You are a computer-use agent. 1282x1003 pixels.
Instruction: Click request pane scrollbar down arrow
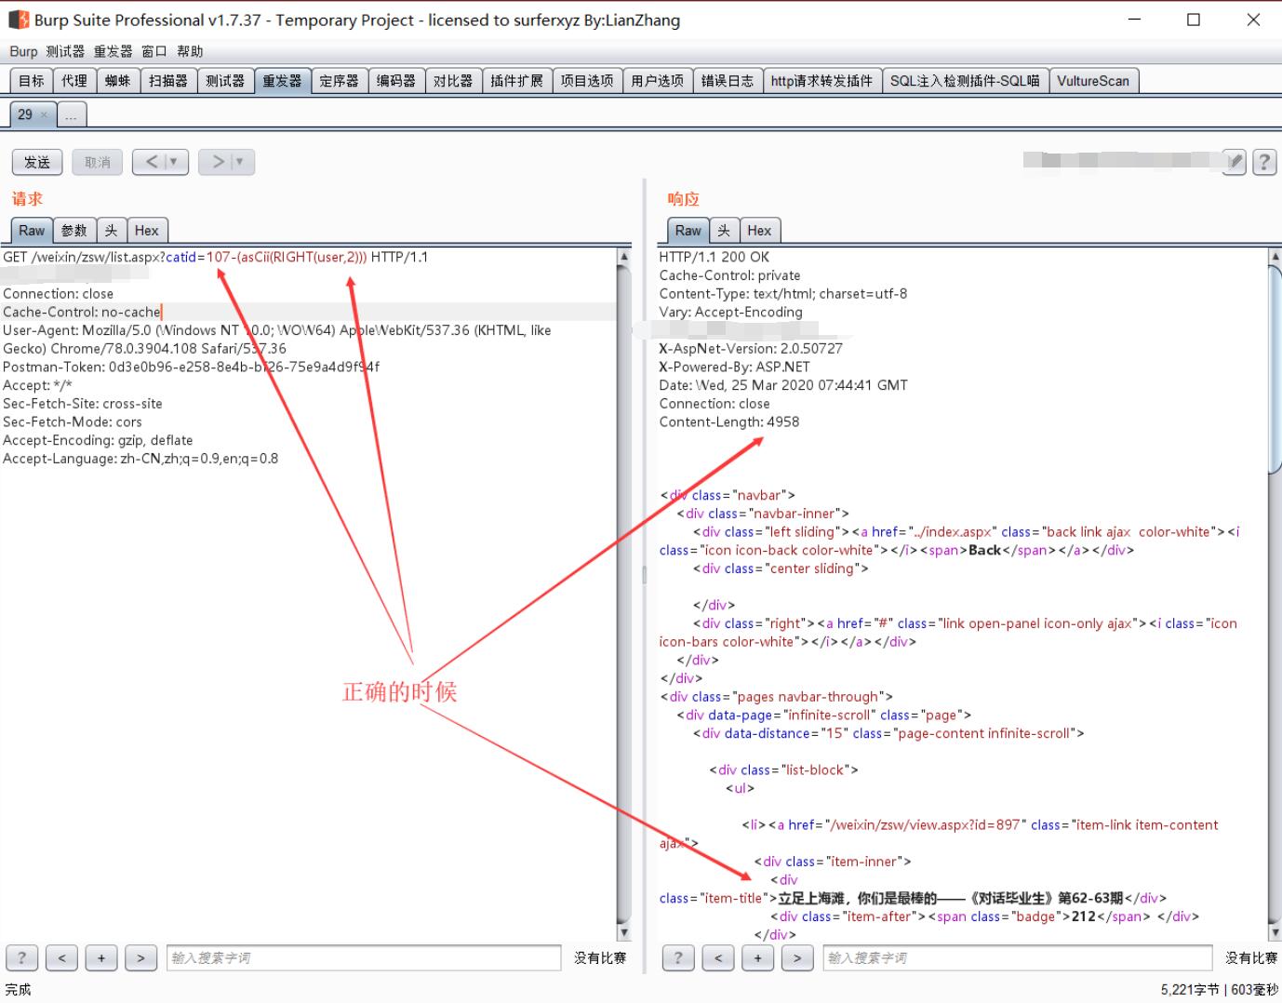point(624,932)
